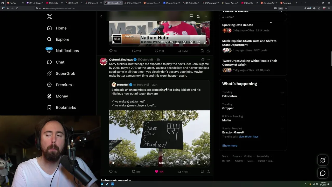
Task: Open the Octorok Reviews profile avatar
Action: (x=103, y=61)
